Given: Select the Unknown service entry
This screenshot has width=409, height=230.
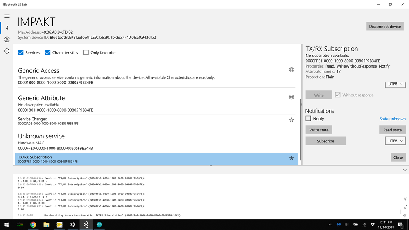Looking at the screenshot, I should 156,142.
